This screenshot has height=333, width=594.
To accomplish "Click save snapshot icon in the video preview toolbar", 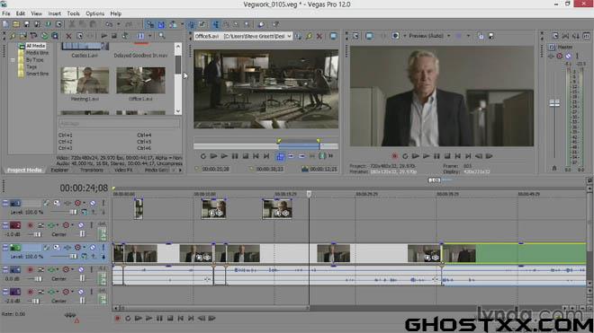I will tap(491, 36).
